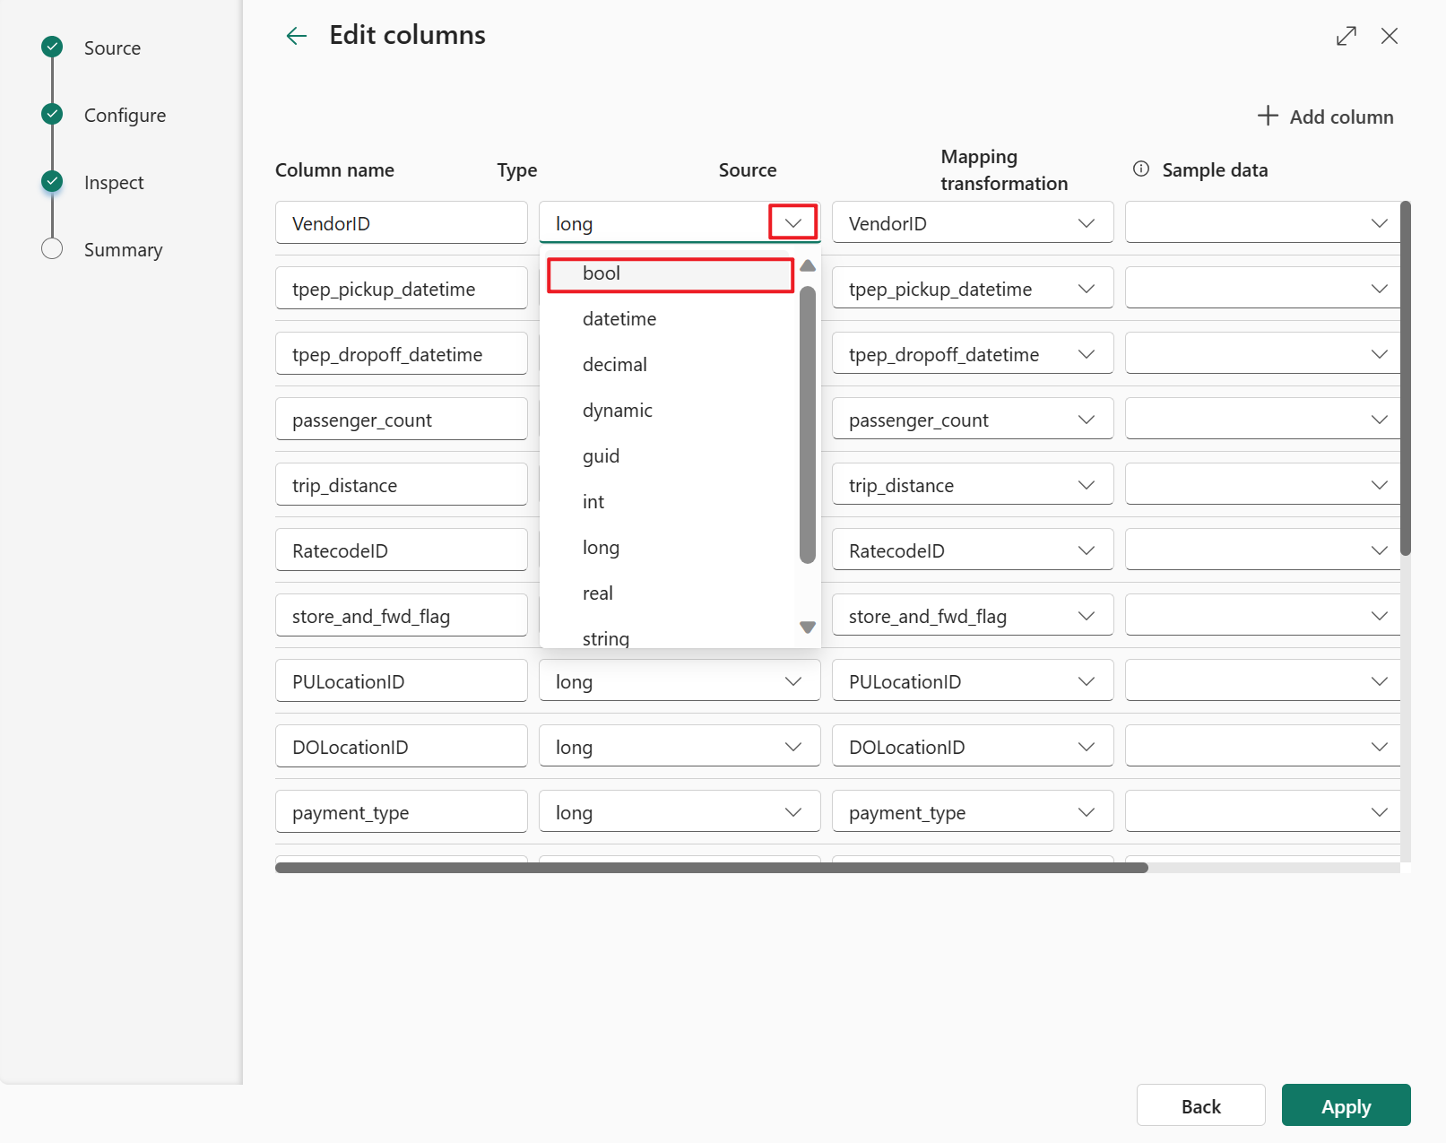
Task: Go to the Configure step
Action: (x=125, y=116)
